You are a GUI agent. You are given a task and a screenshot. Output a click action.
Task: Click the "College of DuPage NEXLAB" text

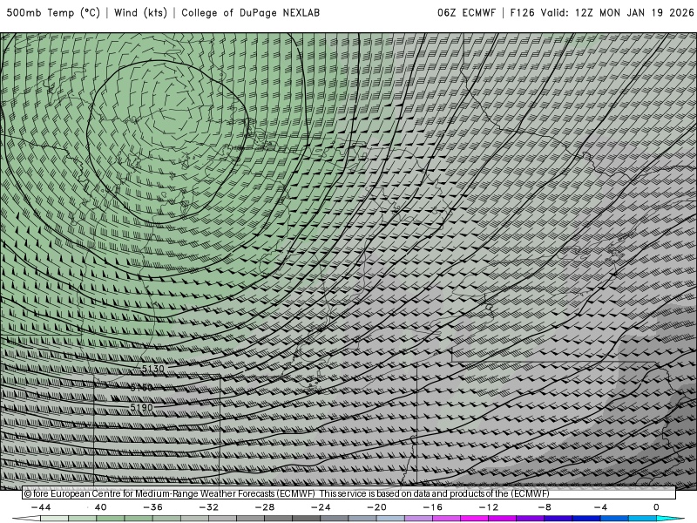[x=250, y=13]
